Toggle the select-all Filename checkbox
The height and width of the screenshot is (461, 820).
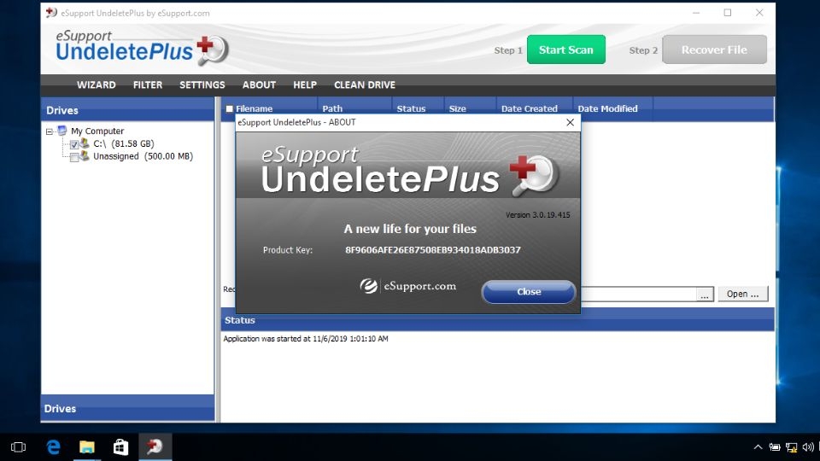point(229,108)
